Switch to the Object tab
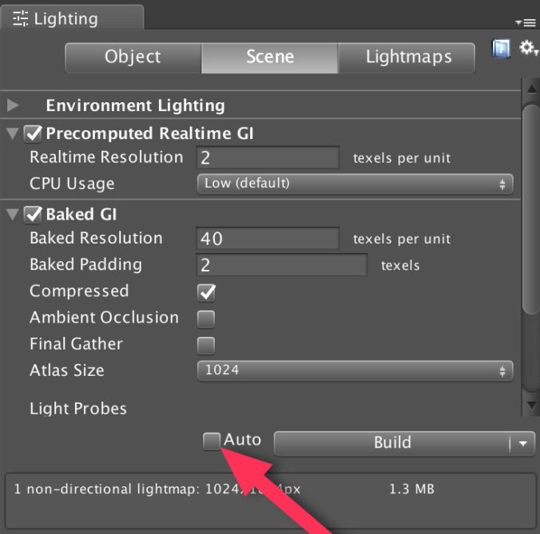The width and height of the screenshot is (540, 534). click(x=133, y=57)
